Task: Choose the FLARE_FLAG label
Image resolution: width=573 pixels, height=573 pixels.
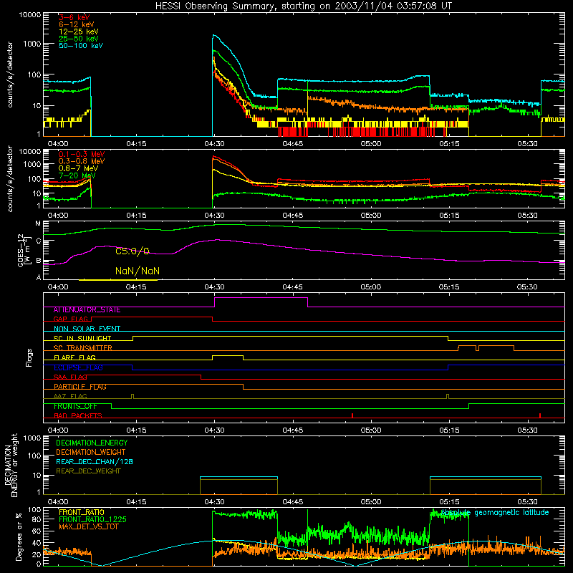Action: click(74, 357)
